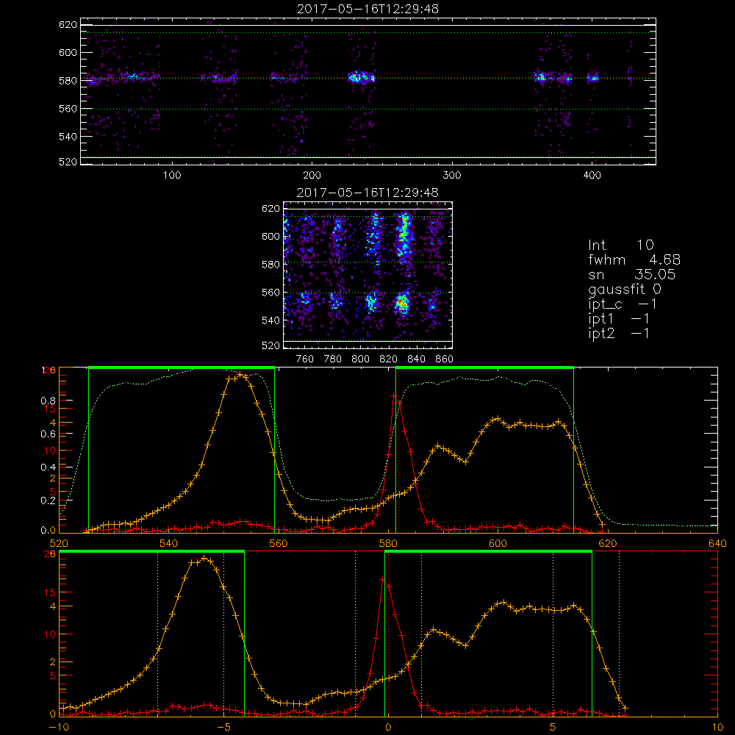Click the middle image title 2017-05-16T12:29:48
The height and width of the screenshot is (735, 735).
[x=367, y=193]
